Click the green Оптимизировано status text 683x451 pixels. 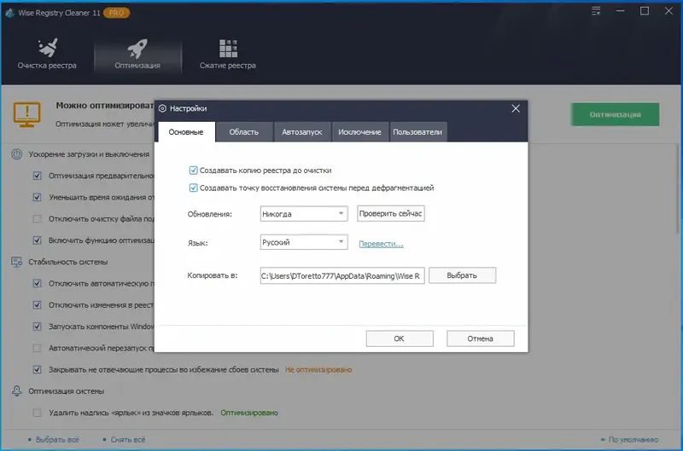(249, 413)
